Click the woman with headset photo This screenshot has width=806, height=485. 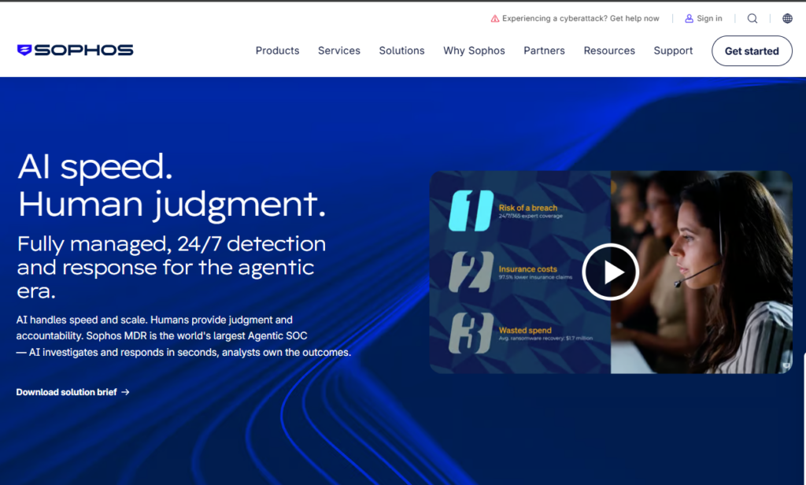(701, 272)
